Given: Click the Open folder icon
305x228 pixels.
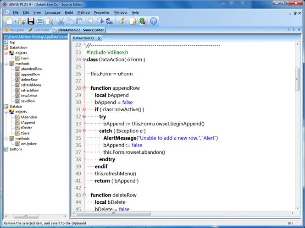Looking at the screenshot, I should point(22,21).
